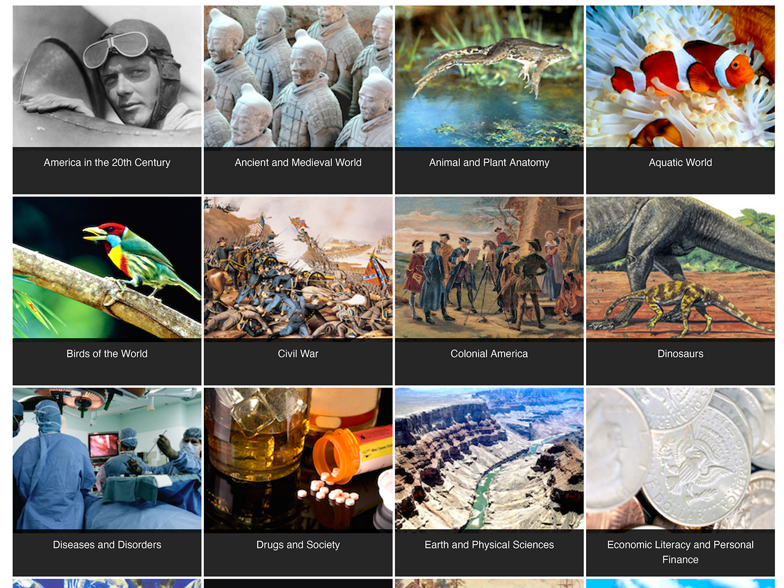Open the Economic Literacy coins image
Screen dimensions: 784x588
pyautogui.click(x=680, y=459)
